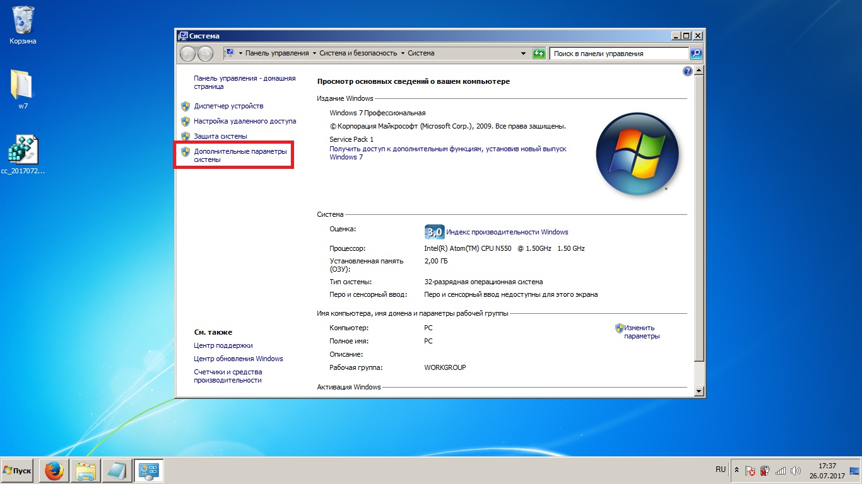The height and width of the screenshot is (484, 862).
Task: Expand arrow after Панель управления breadcrumb
Action: coord(314,54)
